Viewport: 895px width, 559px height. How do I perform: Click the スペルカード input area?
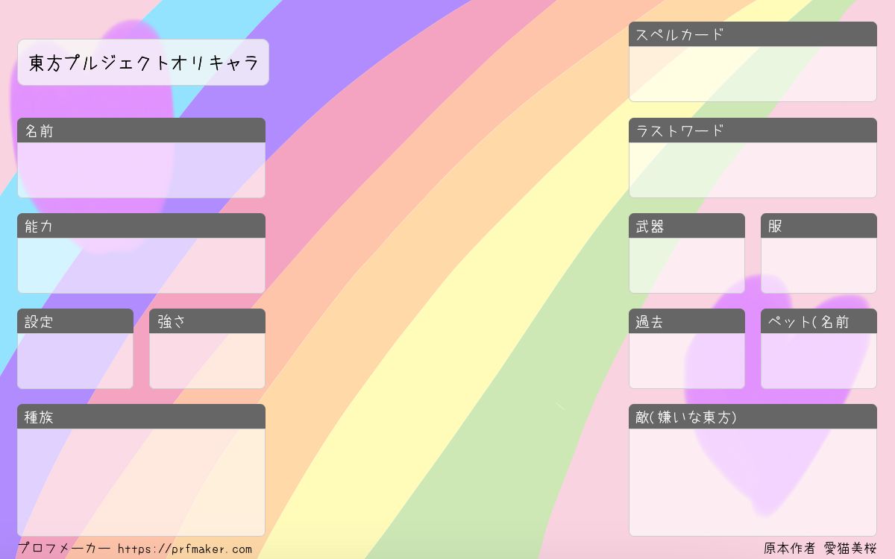753,74
